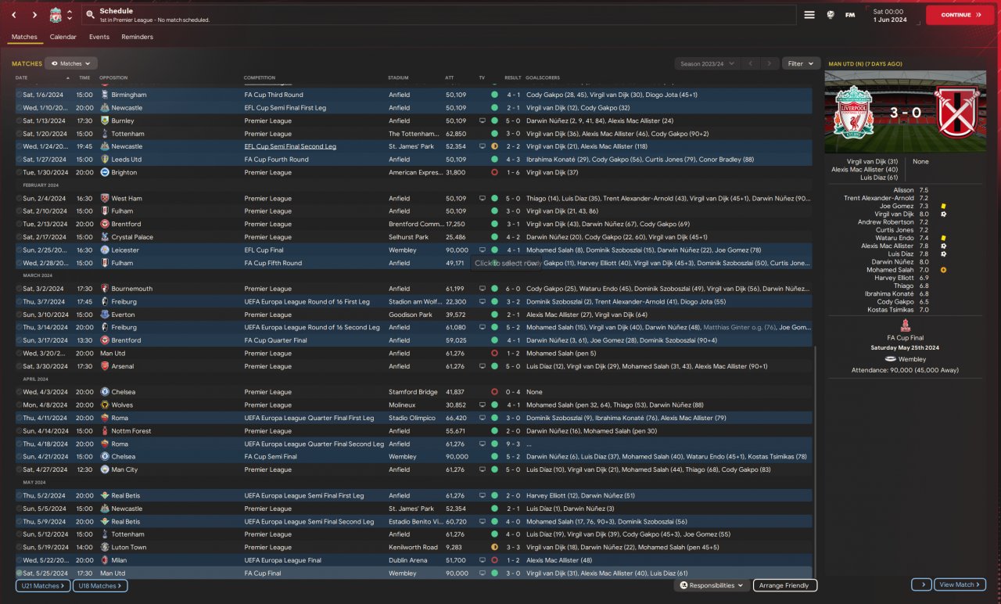Click the Arsenal club badge
The height and width of the screenshot is (604, 1001).
click(x=105, y=366)
